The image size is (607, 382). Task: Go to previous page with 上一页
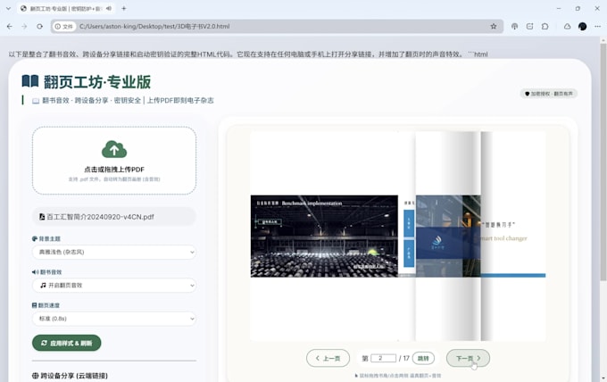coord(328,359)
